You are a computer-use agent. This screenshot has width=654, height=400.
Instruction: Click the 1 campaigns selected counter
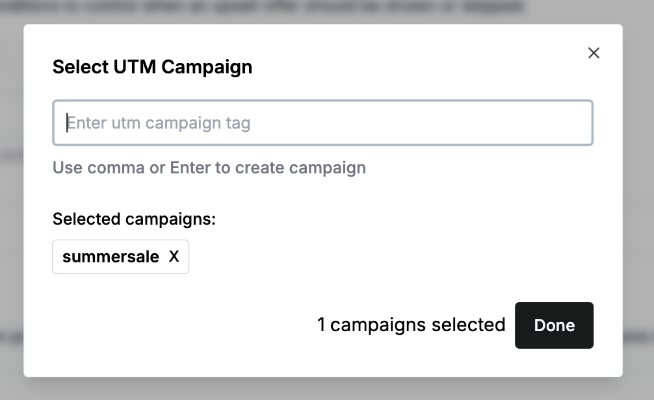[x=411, y=325]
